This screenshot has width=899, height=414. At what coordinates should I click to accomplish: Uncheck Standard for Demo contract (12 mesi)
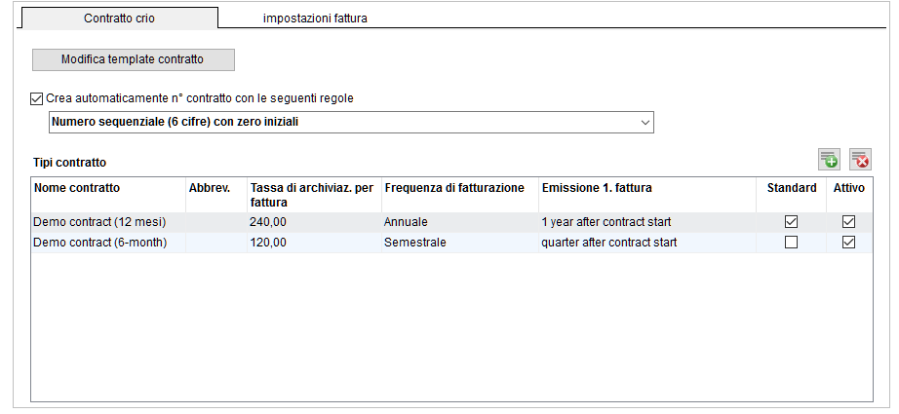click(791, 221)
